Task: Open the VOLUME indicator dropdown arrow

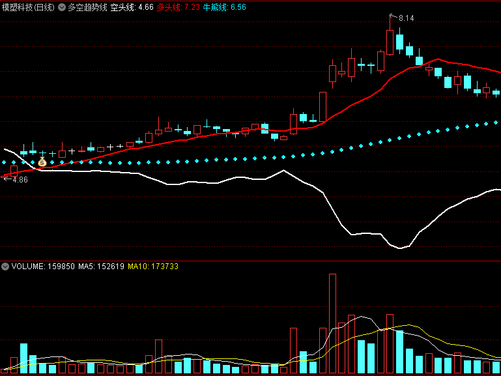Action: tap(5, 267)
